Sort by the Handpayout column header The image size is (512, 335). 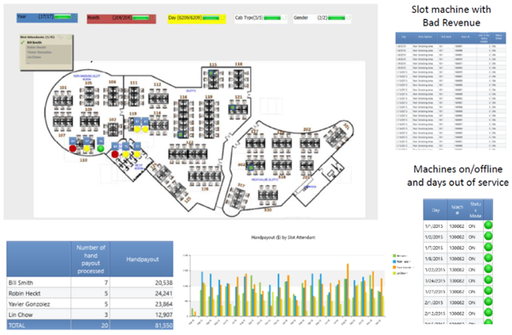(x=142, y=259)
